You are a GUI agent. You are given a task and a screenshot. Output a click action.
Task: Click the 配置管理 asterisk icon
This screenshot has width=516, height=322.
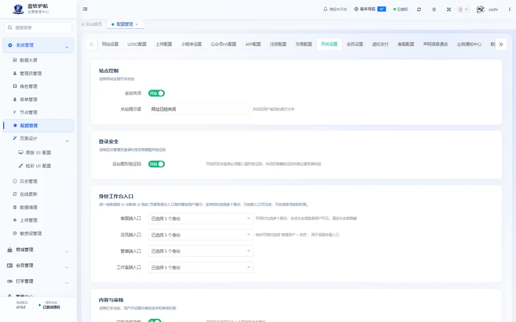(x=15, y=126)
